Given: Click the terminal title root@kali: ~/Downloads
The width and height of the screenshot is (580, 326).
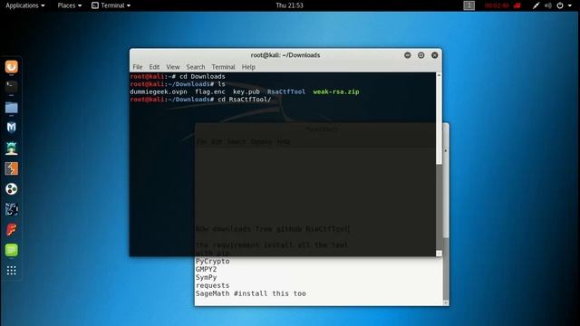Looking at the screenshot, I should pyautogui.click(x=285, y=55).
